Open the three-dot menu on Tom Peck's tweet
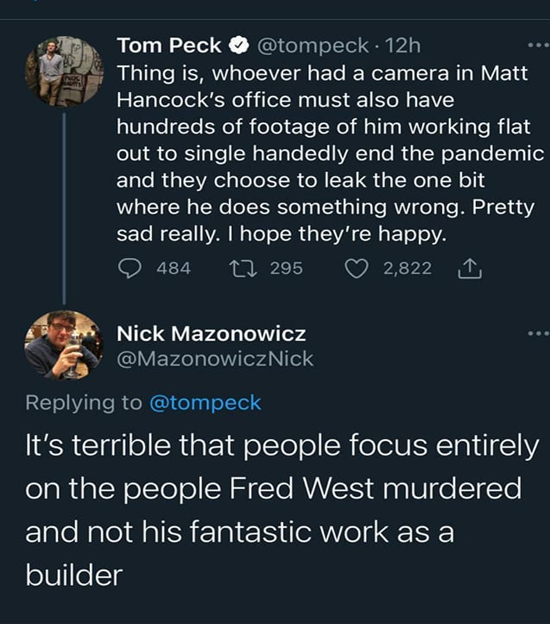Screen dimensions: 550x624 pyautogui.click(x=536, y=46)
